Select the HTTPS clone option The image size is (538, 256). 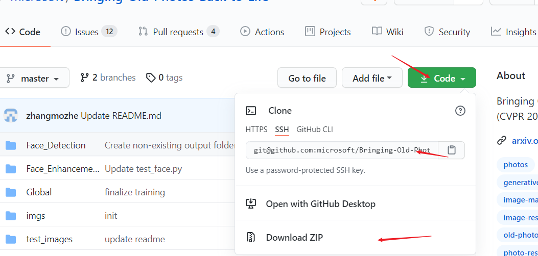click(x=256, y=130)
